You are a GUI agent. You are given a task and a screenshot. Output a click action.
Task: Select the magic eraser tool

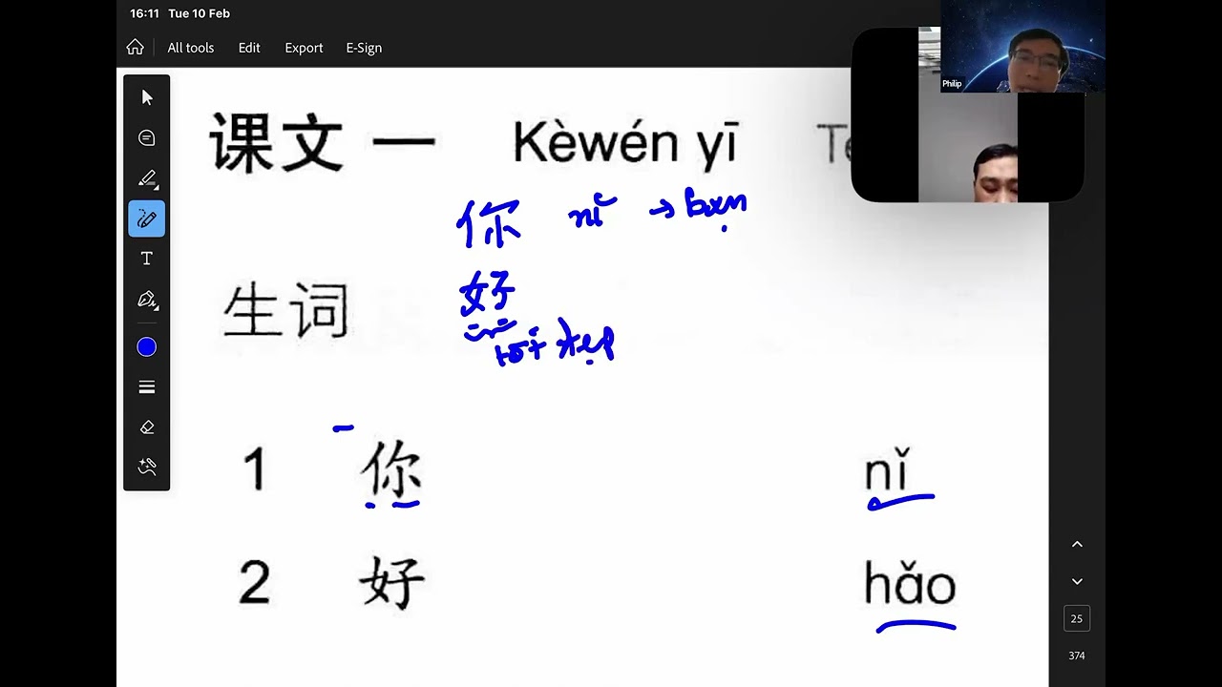tap(147, 467)
